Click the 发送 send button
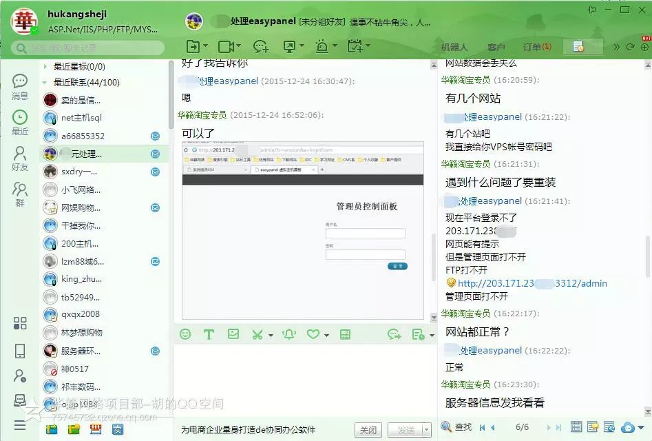Viewport: 652px width, 441px height. click(405, 430)
